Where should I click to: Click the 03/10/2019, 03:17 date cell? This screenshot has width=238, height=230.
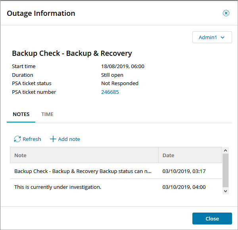click(x=184, y=171)
